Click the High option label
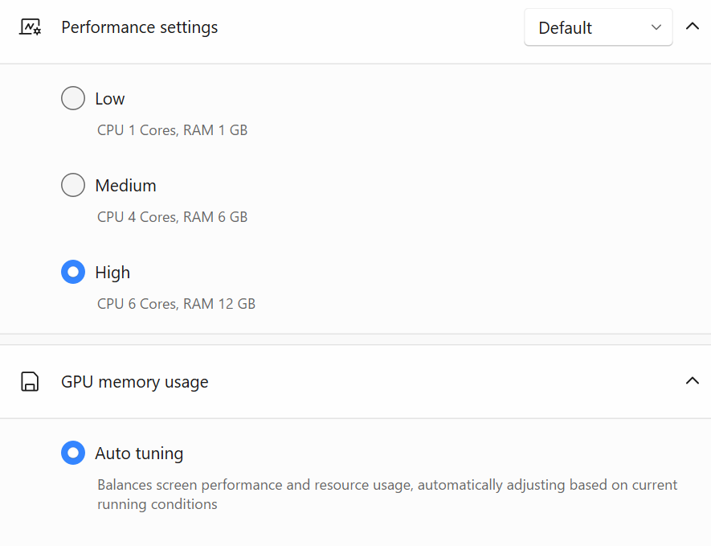The image size is (711, 546). click(112, 273)
